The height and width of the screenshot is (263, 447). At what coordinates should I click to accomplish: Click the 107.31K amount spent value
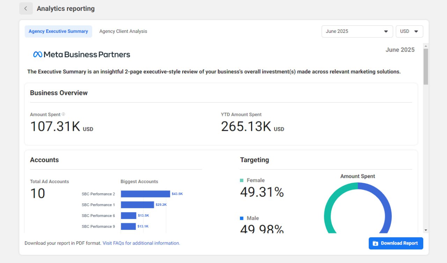55,126
